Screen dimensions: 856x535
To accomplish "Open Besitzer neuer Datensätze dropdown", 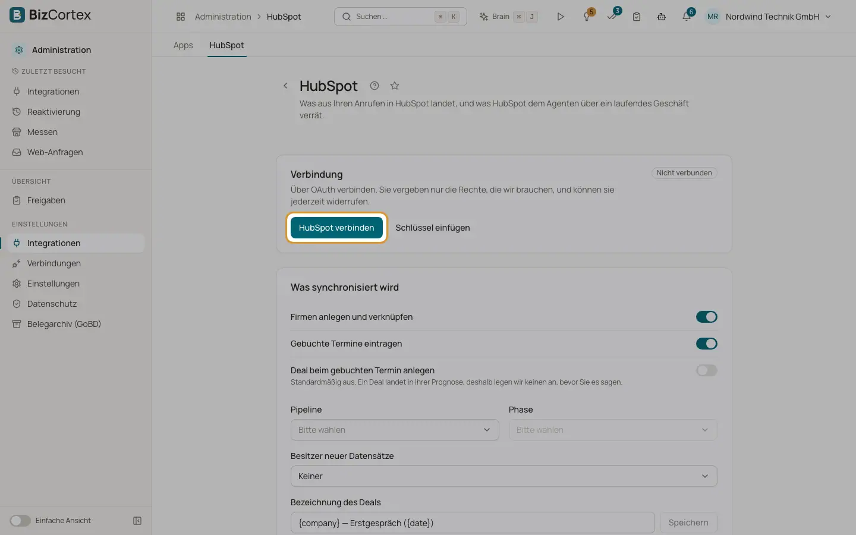I will (x=504, y=476).
